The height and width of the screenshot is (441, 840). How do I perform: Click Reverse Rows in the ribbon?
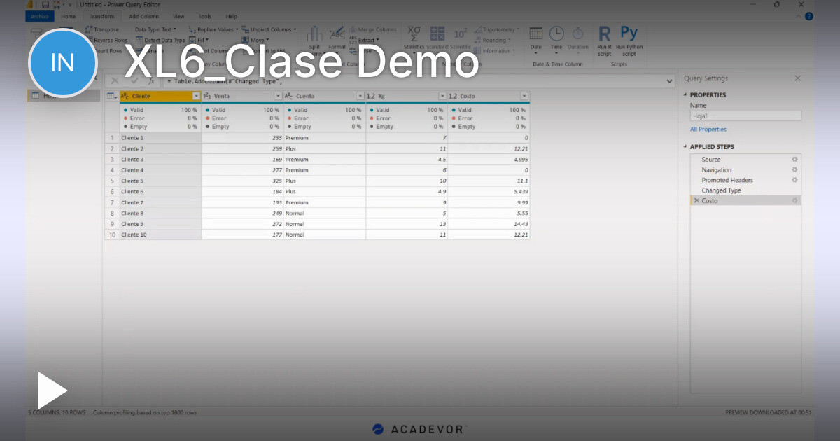[x=106, y=40]
